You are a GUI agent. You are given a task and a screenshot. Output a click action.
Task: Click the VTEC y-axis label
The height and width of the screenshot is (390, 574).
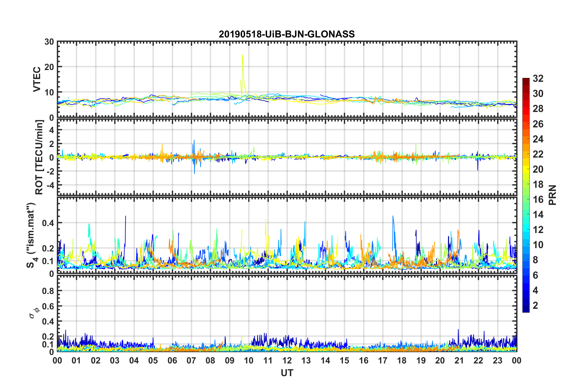point(37,79)
